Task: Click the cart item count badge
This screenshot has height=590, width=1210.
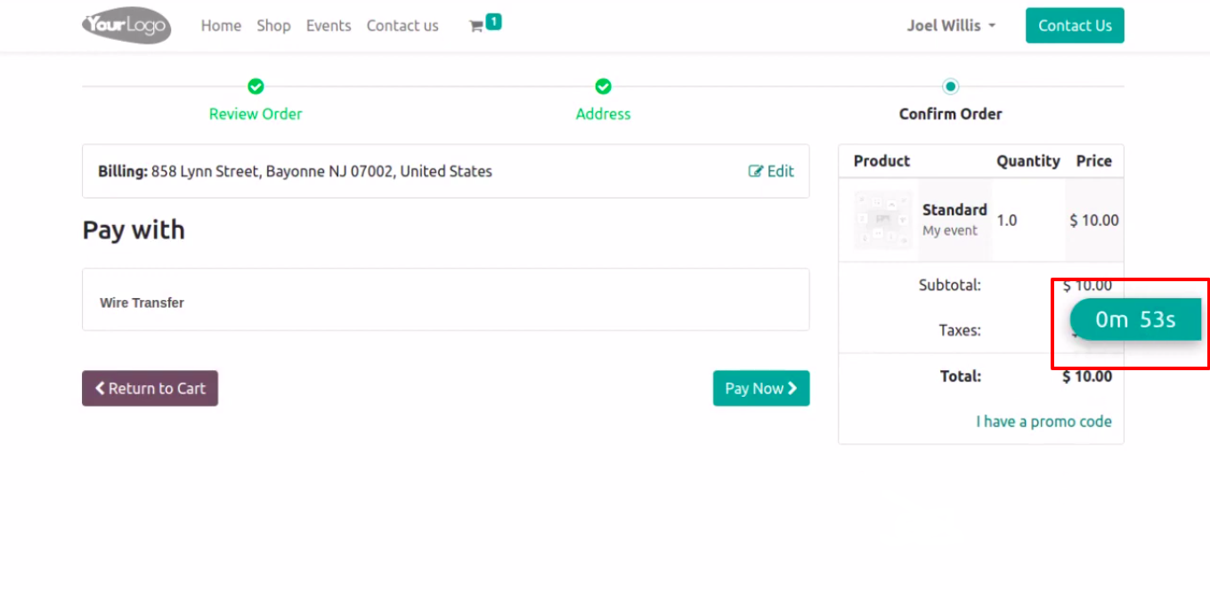Action: click(493, 20)
